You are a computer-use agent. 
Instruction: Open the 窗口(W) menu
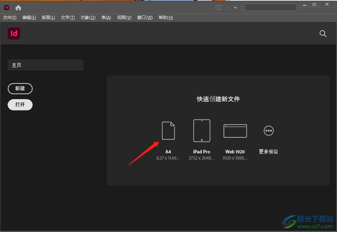[145, 18]
